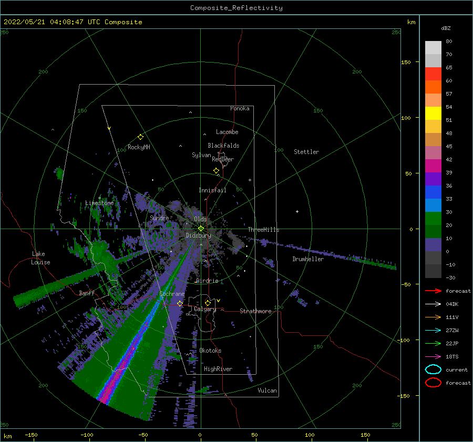473x442 pixels.
Task: Click the red 60-65 dBZ color swatch
Action: pyautogui.click(x=433, y=74)
